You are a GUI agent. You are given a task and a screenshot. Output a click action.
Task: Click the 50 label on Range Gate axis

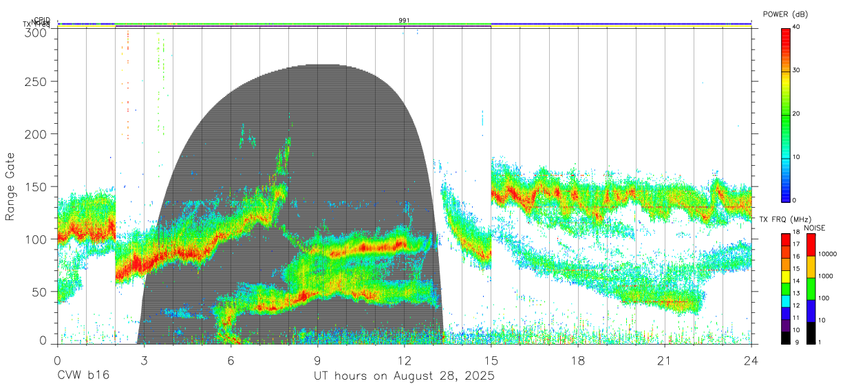pyautogui.click(x=40, y=292)
